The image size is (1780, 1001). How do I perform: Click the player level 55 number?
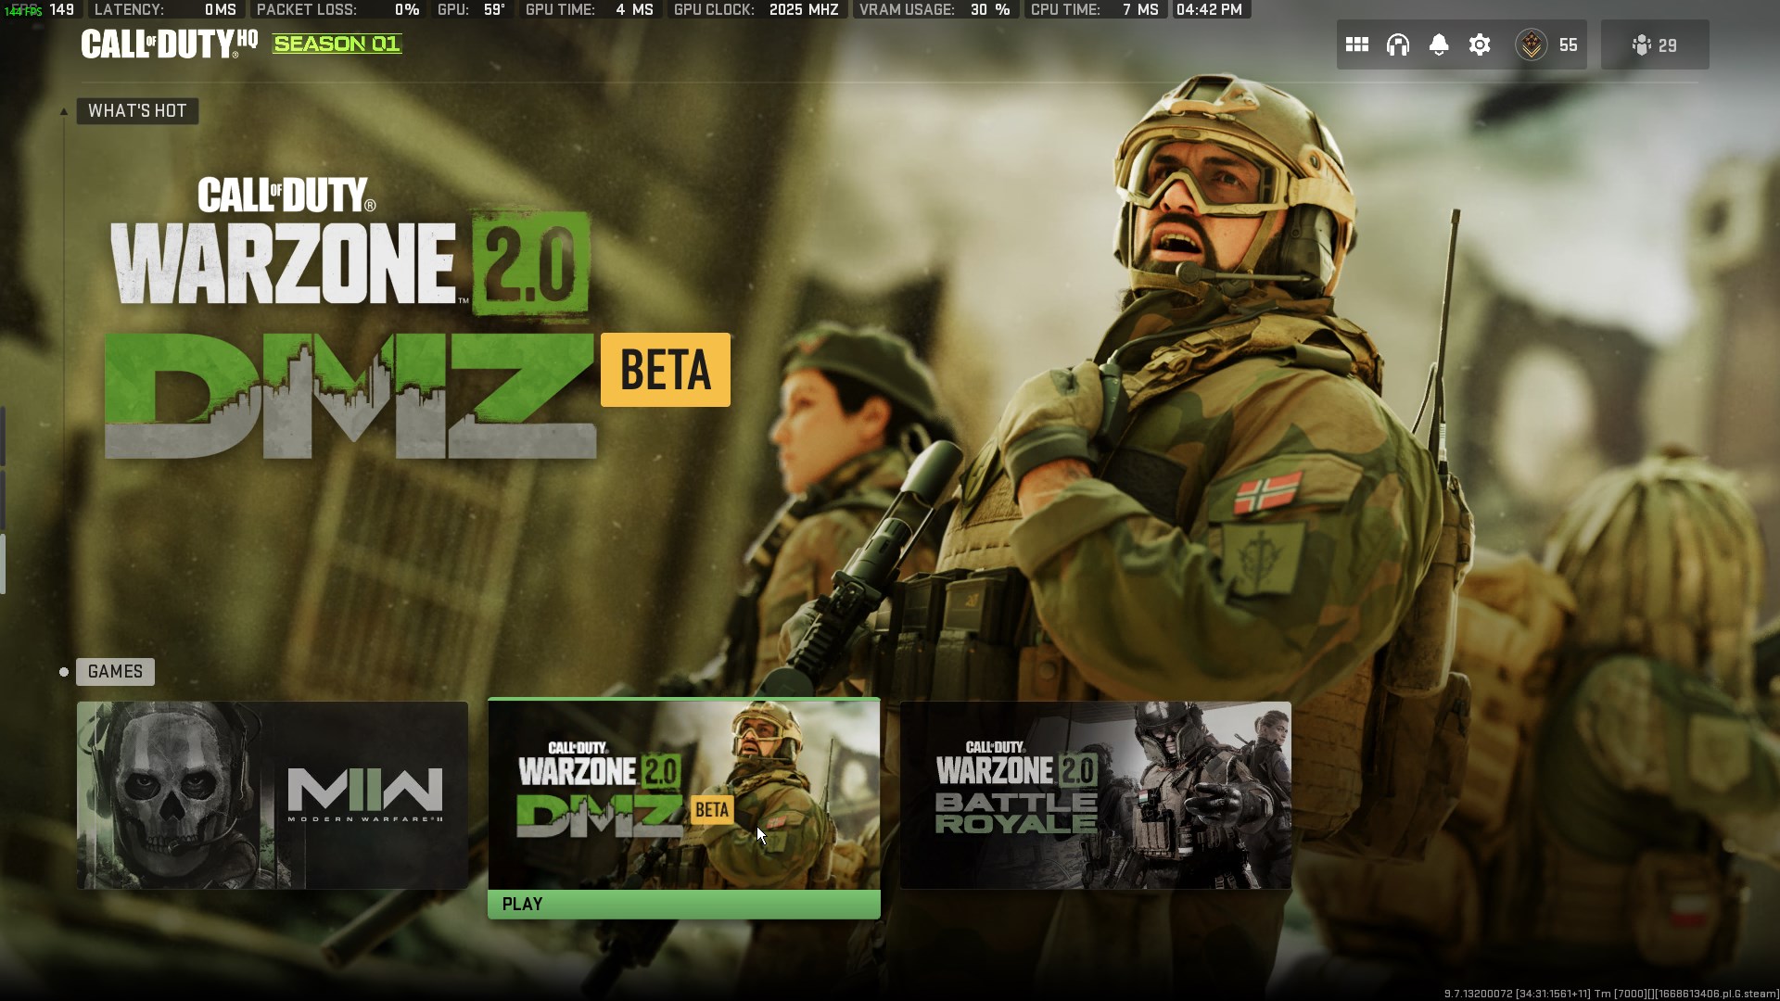tap(1568, 45)
